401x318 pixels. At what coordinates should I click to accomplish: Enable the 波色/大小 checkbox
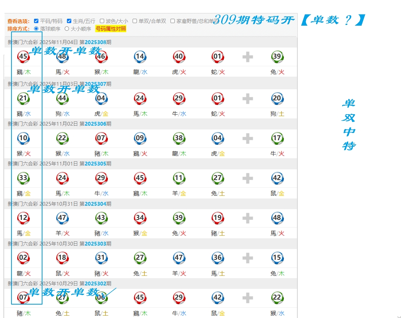tap(102, 21)
